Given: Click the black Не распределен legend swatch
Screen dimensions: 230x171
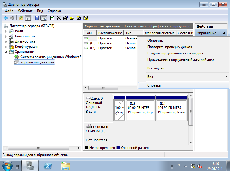Looking at the screenshot, I should point(86,148).
